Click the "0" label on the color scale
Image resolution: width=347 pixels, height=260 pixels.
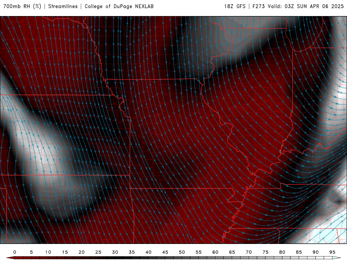click(15, 252)
